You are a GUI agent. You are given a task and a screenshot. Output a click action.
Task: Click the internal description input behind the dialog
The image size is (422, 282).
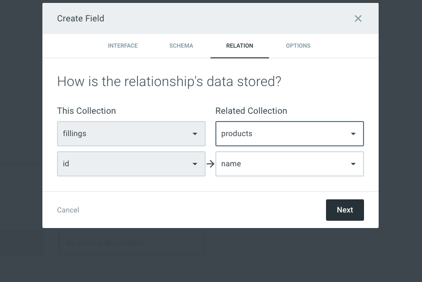tap(132, 243)
